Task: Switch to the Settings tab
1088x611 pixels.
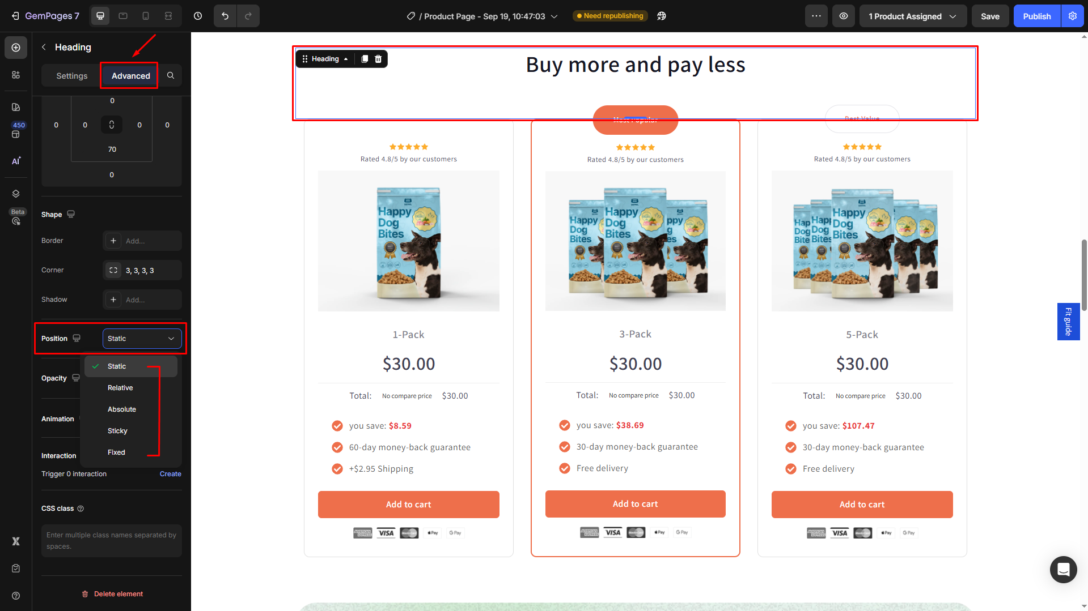Action: (x=72, y=76)
